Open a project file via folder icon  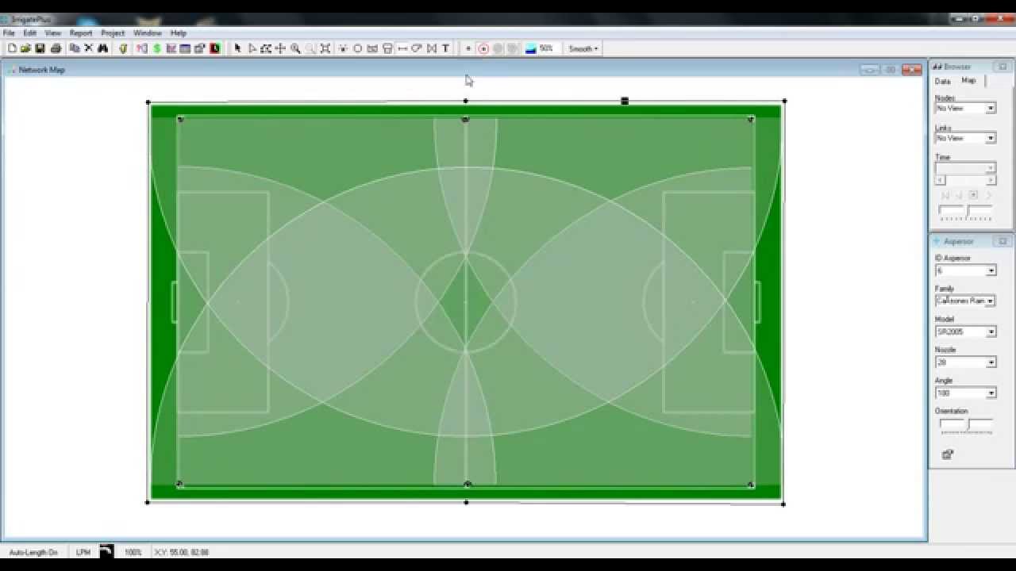click(x=25, y=48)
